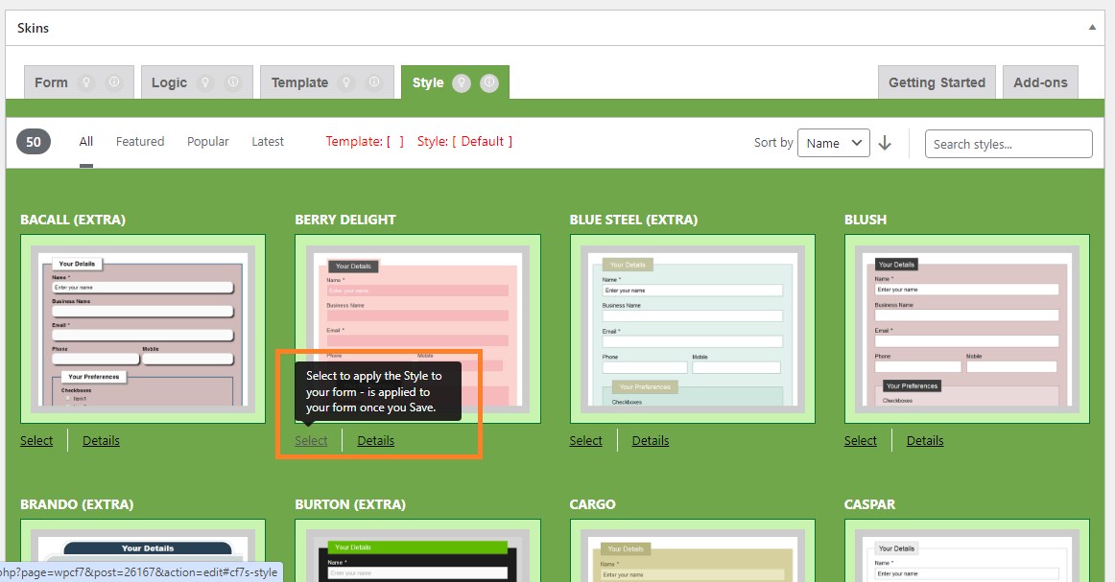Switch to the Template tab
The height and width of the screenshot is (582, 1115).
click(299, 82)
